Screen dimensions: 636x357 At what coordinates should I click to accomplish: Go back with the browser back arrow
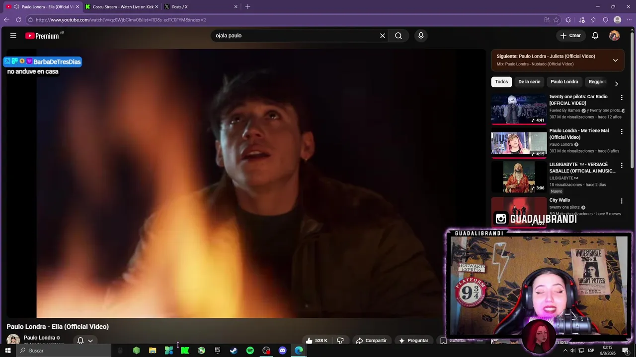coord(6,20)
